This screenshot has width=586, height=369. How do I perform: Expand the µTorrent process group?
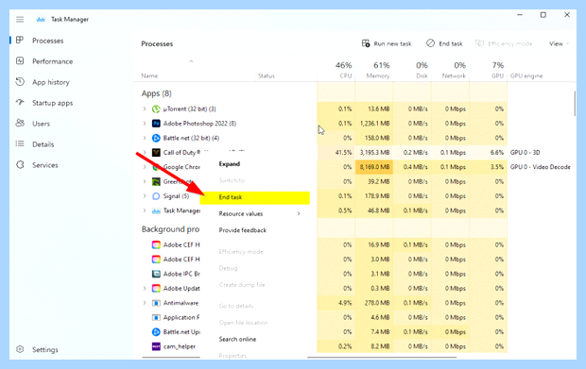(145, 109)
